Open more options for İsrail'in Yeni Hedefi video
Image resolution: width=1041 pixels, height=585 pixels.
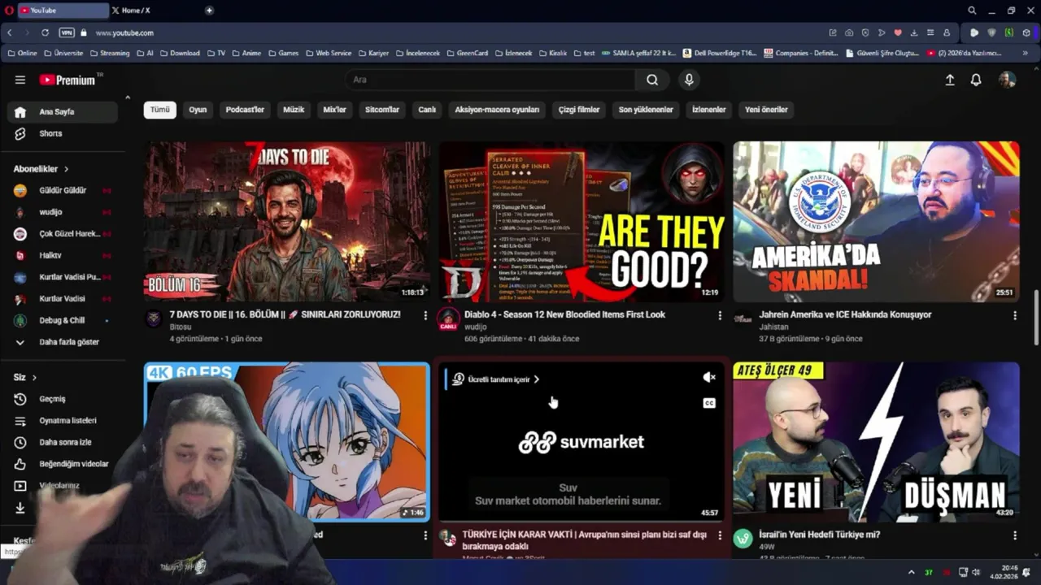tap(1014, 535)
